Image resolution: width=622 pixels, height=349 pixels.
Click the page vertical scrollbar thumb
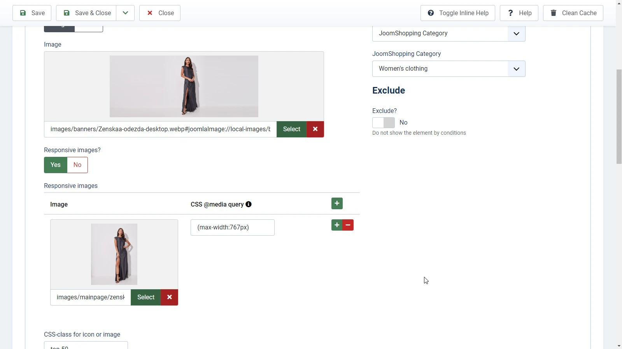tap(619, 116)
